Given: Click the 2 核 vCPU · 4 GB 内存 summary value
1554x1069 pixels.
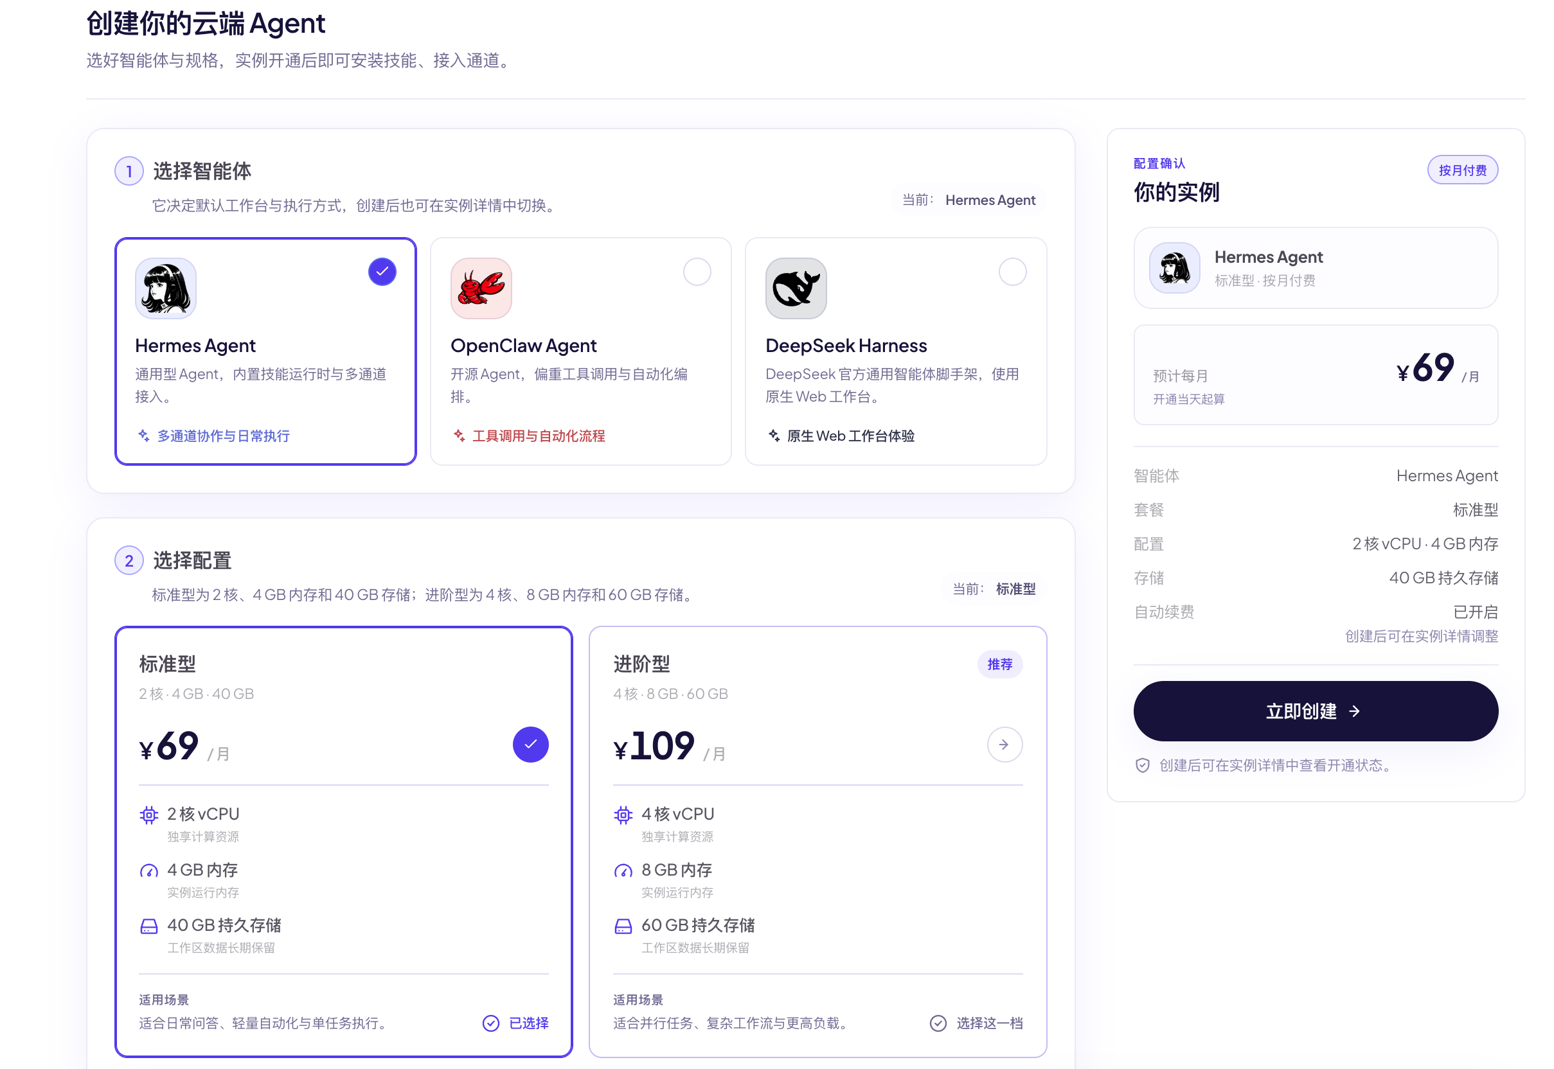Looking at the screenshot, I should [x=1425, y=544].
